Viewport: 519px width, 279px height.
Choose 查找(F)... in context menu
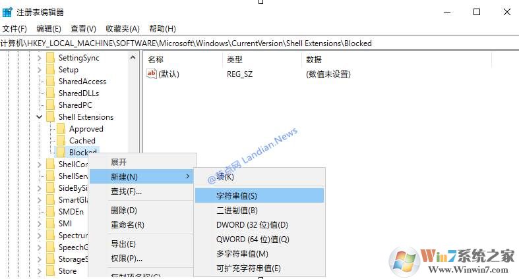coord(141,191)
